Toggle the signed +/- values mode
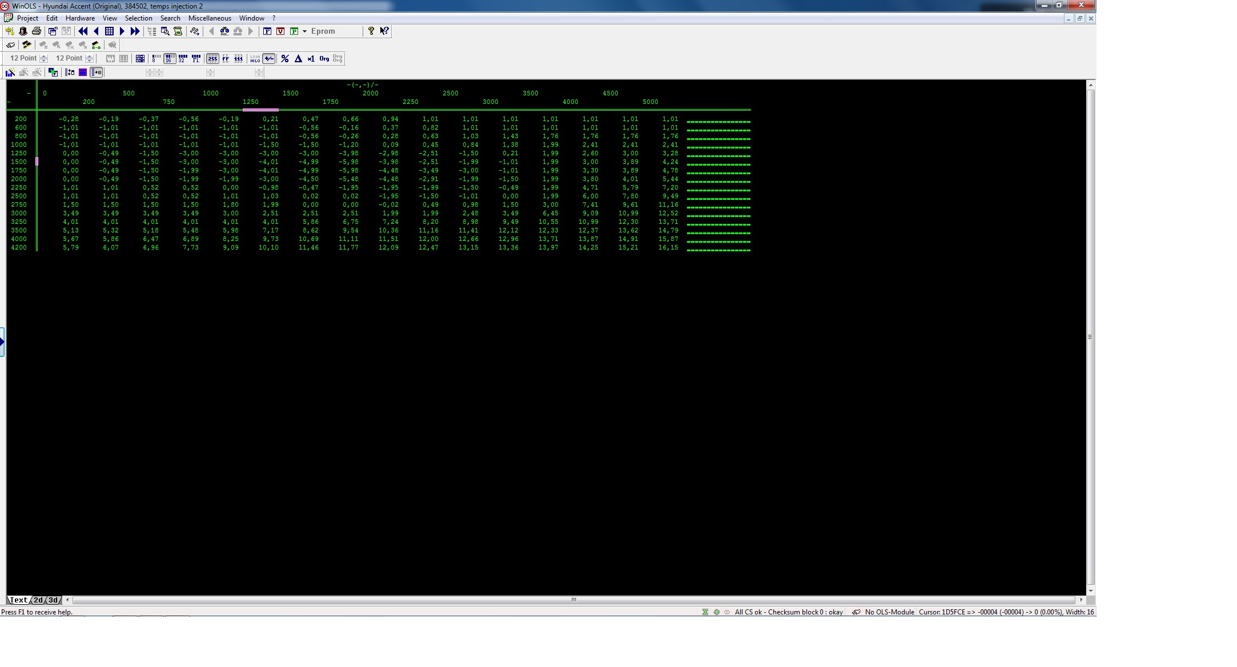 tap(269, 58)
